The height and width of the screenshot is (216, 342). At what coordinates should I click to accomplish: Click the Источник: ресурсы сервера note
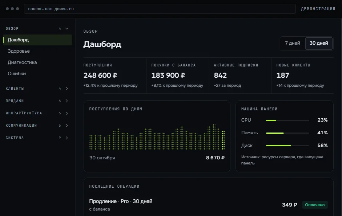282,160
